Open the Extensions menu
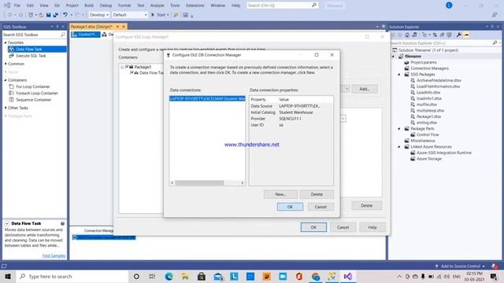504x283 pixels. tap(195, 6)
